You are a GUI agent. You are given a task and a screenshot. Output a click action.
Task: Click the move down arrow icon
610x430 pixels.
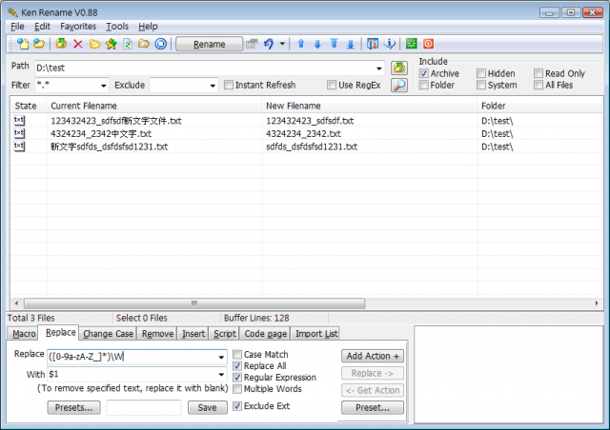click(x=317, y=44)
